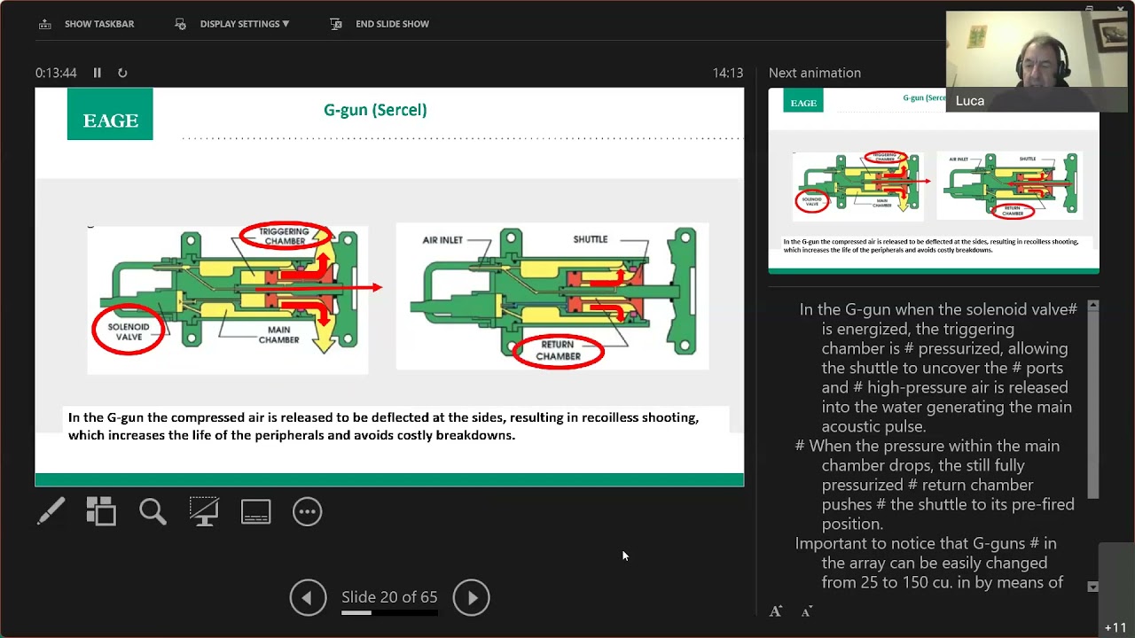This screenshot has height=638, width=1135.
Task: Open more slide show options
Action: pos(307,511)
